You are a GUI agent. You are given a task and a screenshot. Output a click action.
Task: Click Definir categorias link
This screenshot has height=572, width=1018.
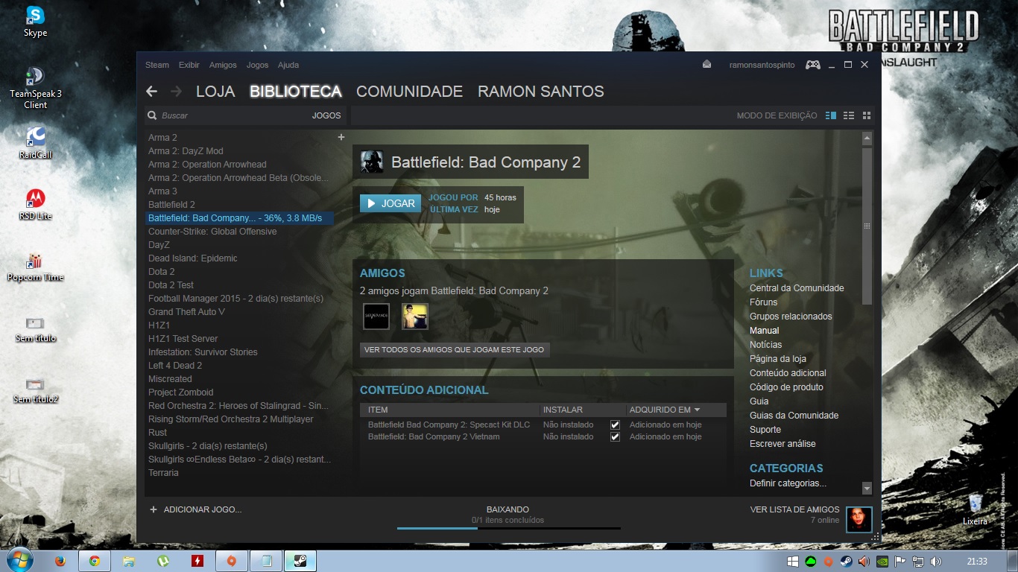click(x=788, y=483)
